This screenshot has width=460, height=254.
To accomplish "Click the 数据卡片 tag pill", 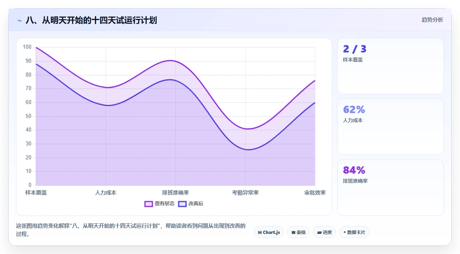I will pyautogui.click(x=354, y=232).
